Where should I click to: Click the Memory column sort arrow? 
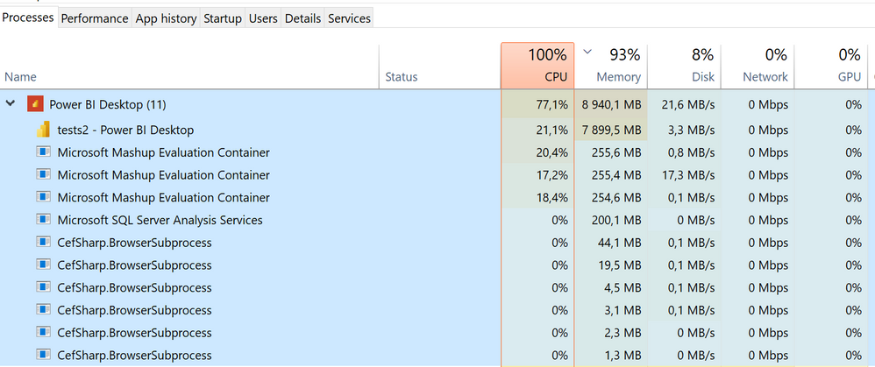tap(587, 52)
